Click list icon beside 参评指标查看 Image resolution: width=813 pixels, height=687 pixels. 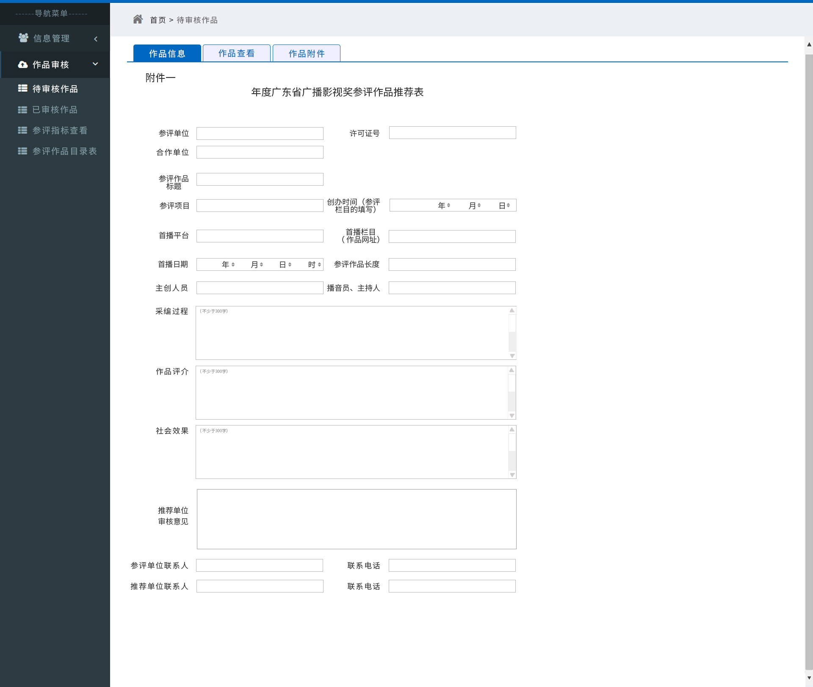(x=22, y=130)
